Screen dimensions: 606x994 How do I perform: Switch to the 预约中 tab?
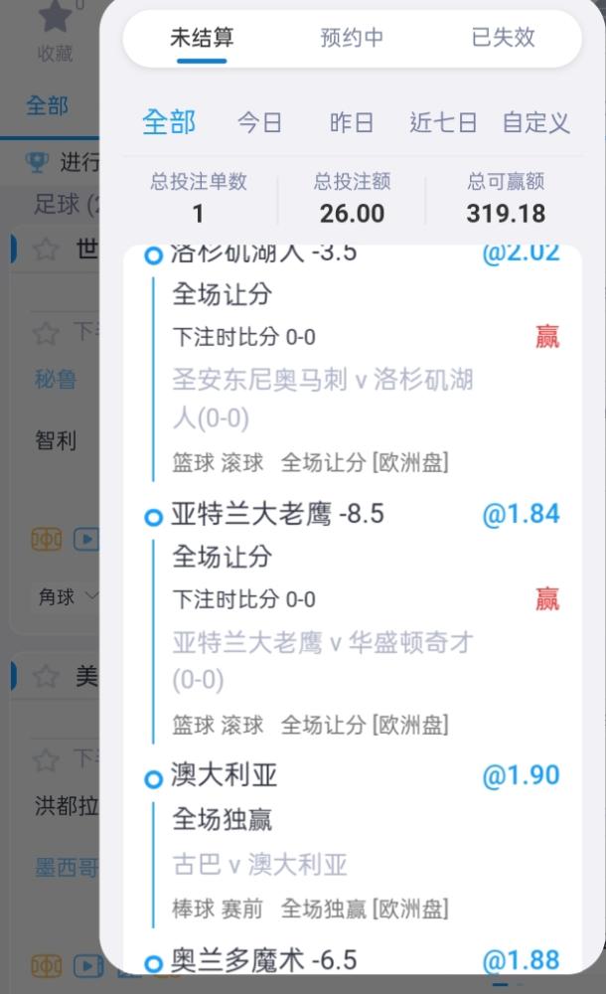tap(352, 38)
